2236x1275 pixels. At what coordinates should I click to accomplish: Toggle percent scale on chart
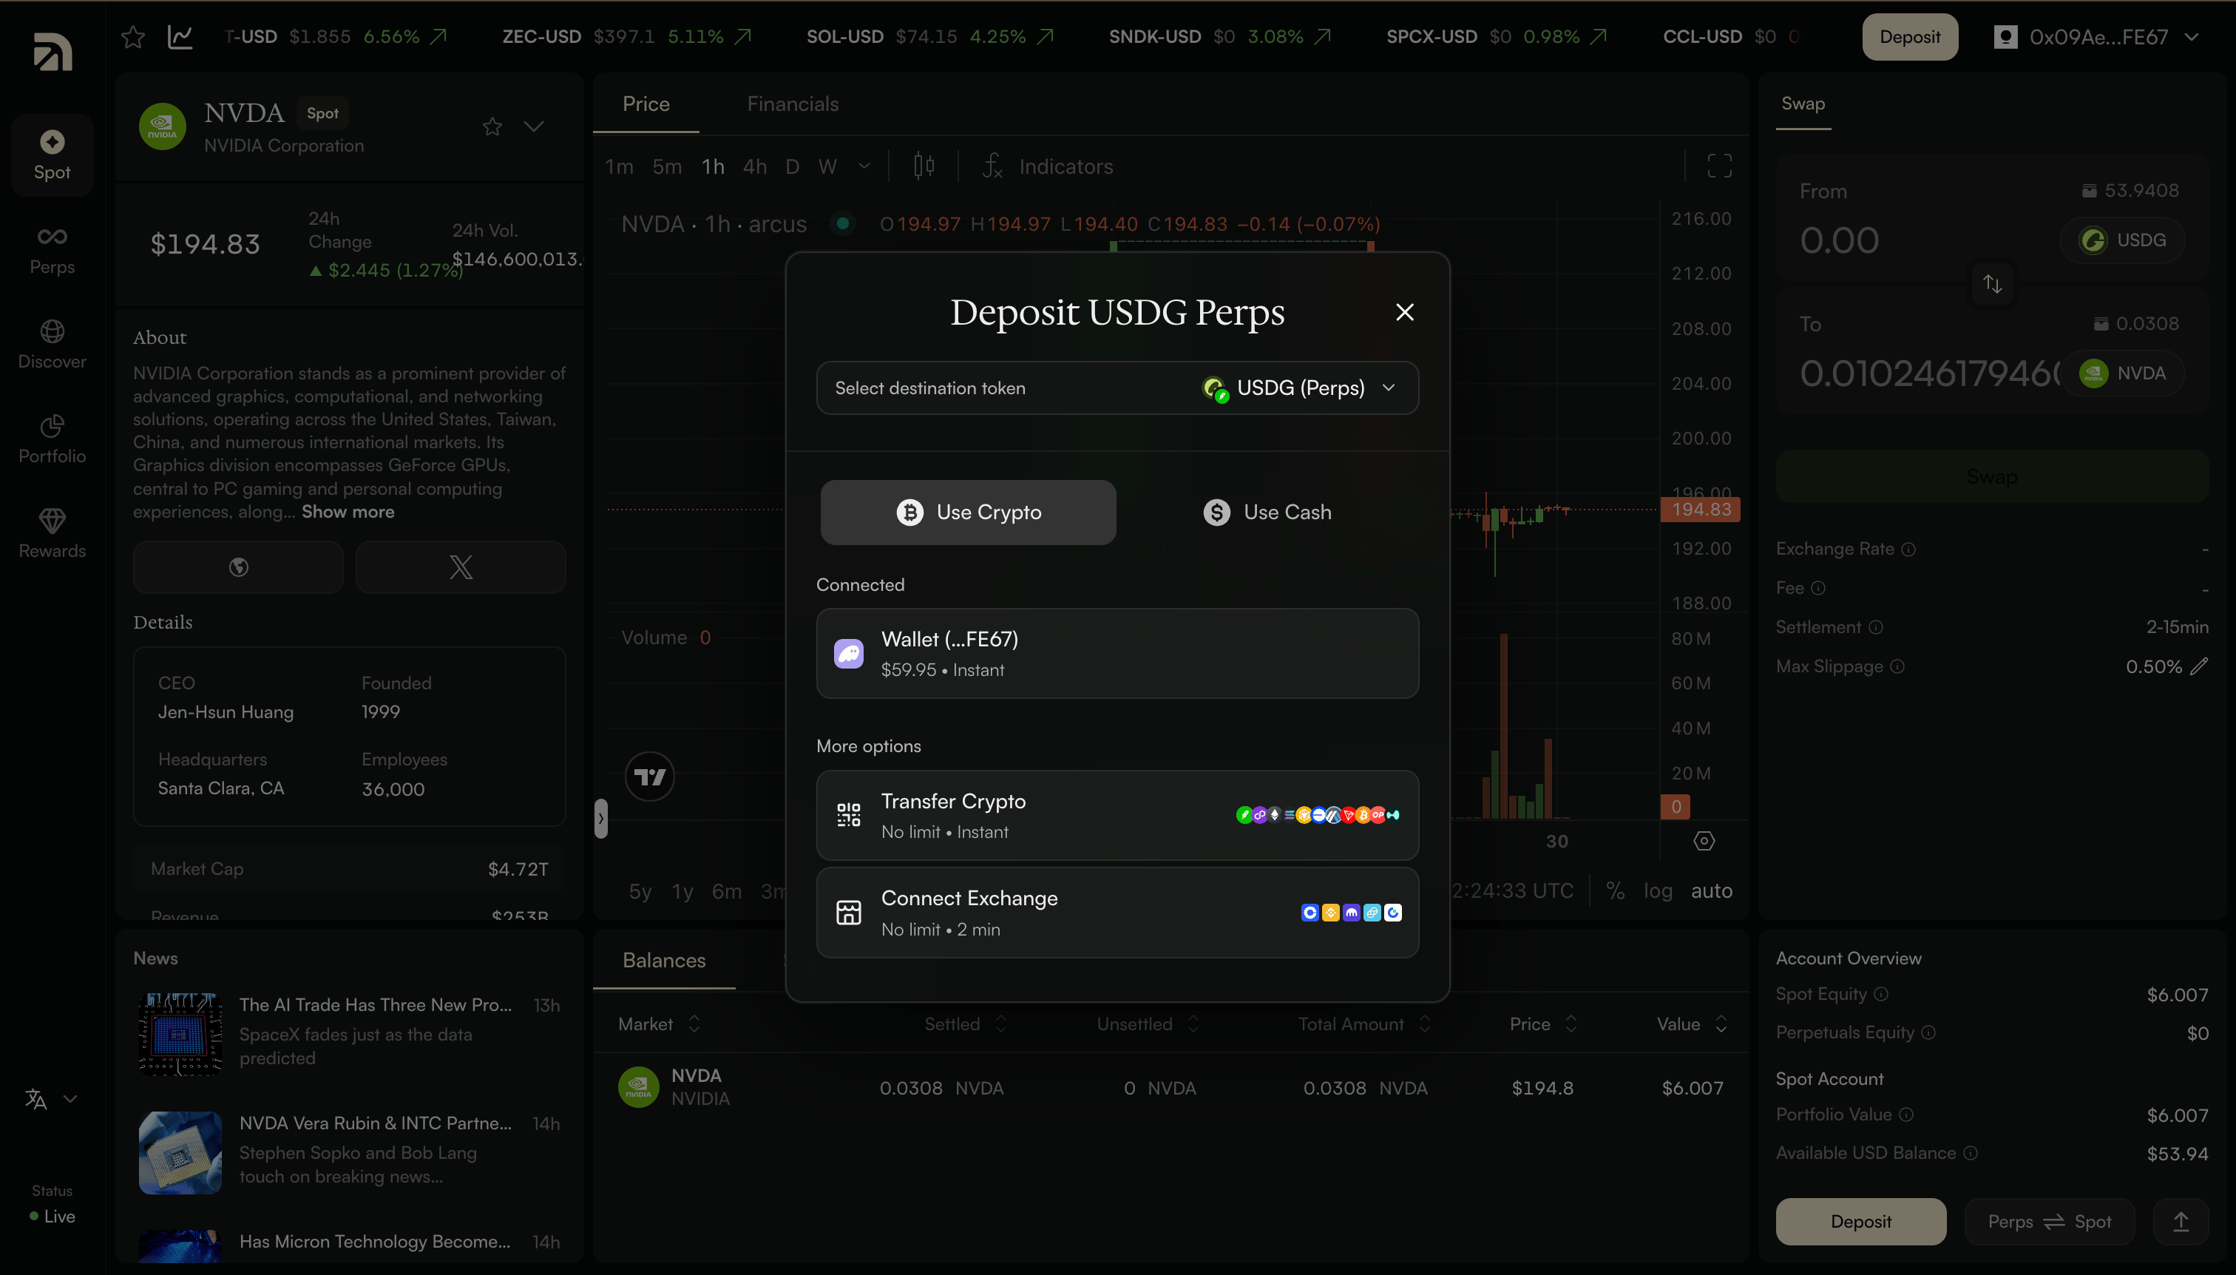click(1616, 890)
